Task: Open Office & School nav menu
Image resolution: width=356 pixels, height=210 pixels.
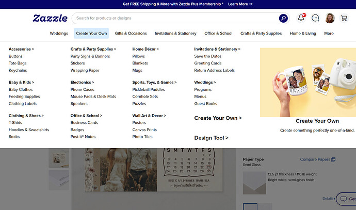Action: pos(218,34)
